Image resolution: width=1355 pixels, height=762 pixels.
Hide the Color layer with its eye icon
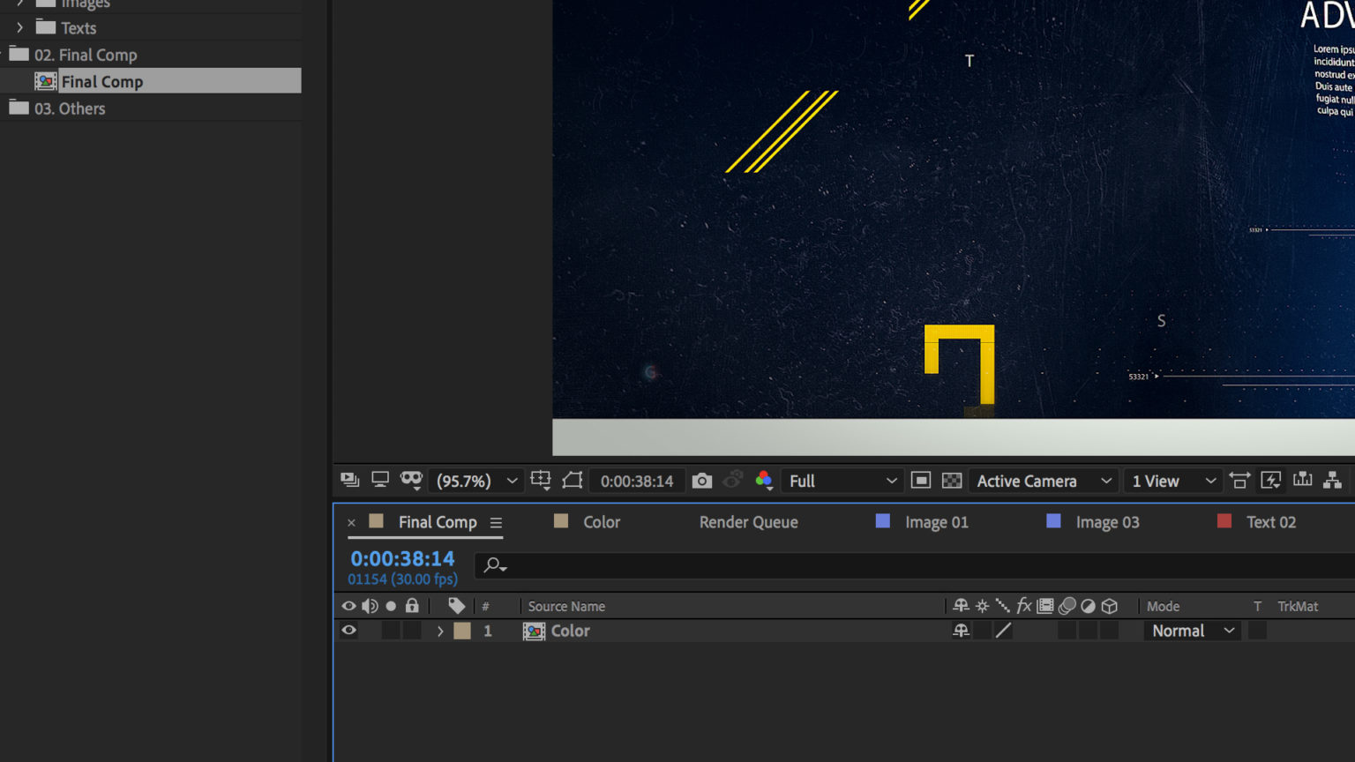coord(349,631)
